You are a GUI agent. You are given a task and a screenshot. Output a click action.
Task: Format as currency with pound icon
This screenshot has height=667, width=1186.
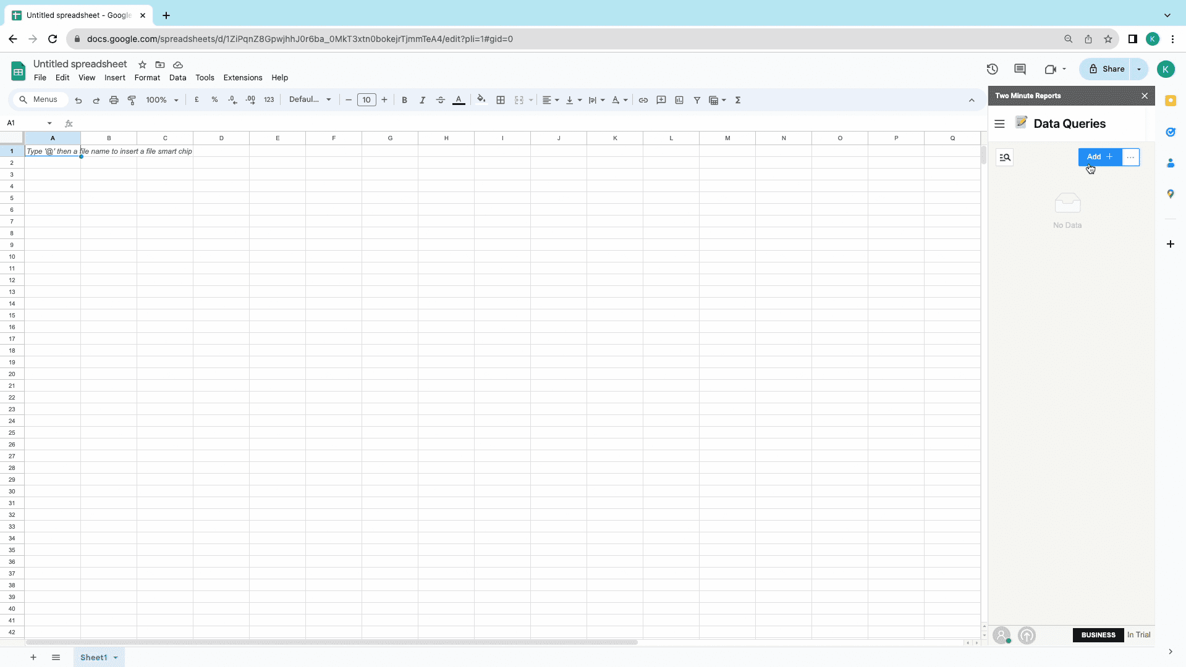pyautogui.click(x=197, y=99)
